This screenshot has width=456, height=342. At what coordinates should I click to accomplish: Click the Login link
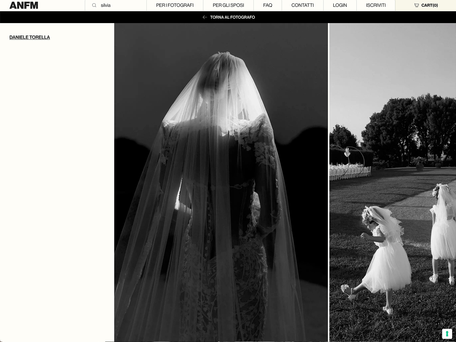pos(340,5)
